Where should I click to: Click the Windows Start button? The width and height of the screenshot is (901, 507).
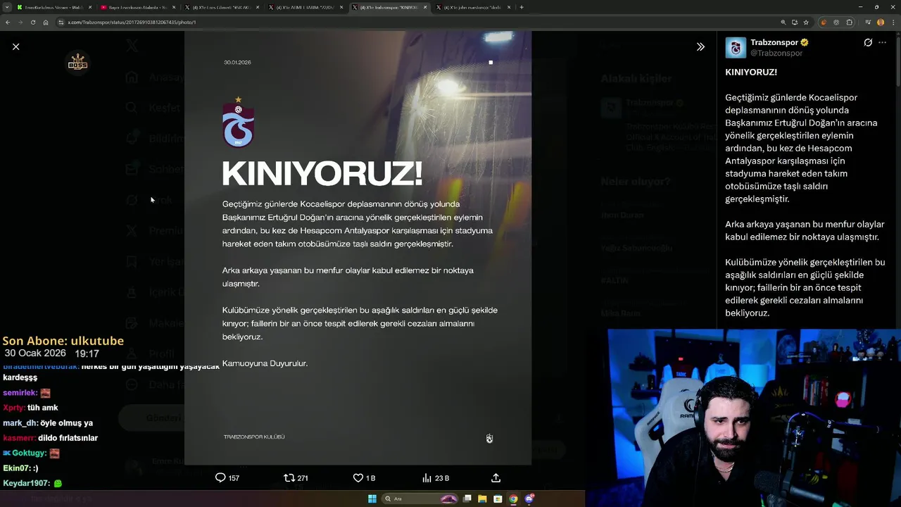click(372, 499)
